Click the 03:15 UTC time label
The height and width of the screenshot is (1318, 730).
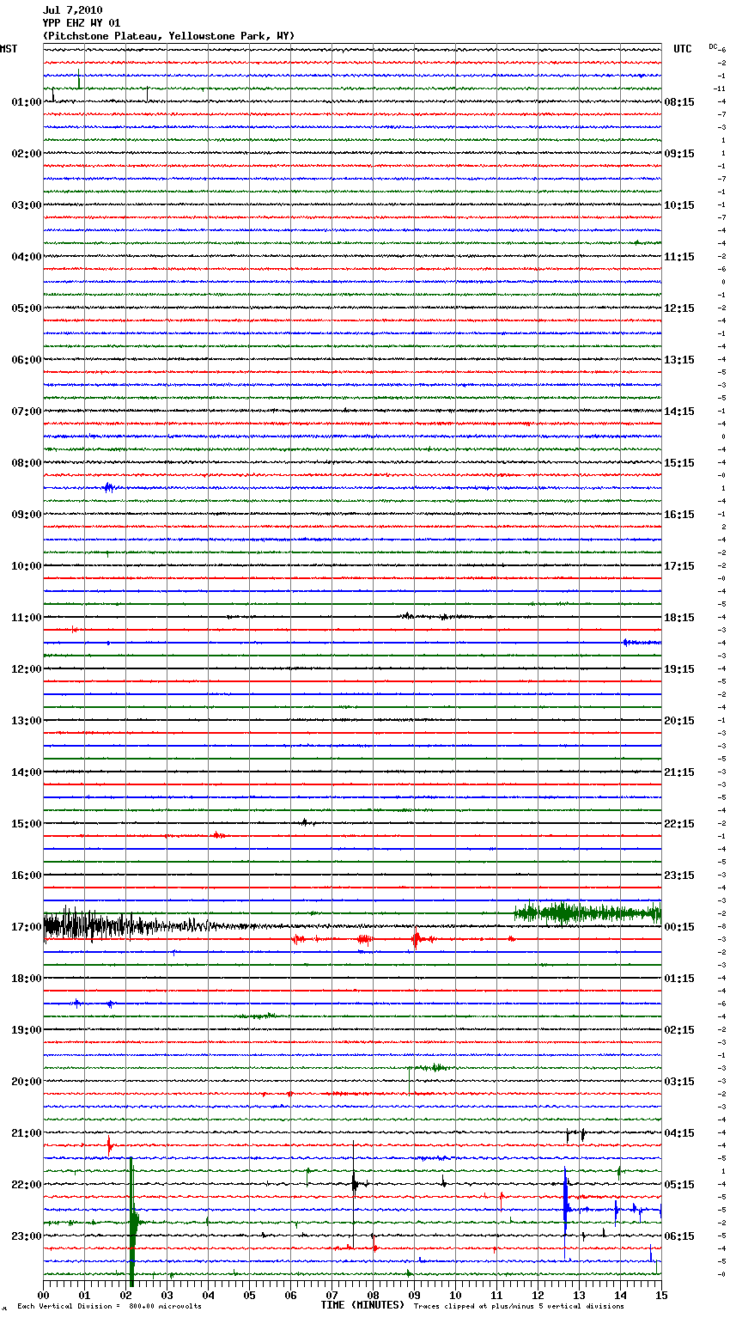(679, 1082)
